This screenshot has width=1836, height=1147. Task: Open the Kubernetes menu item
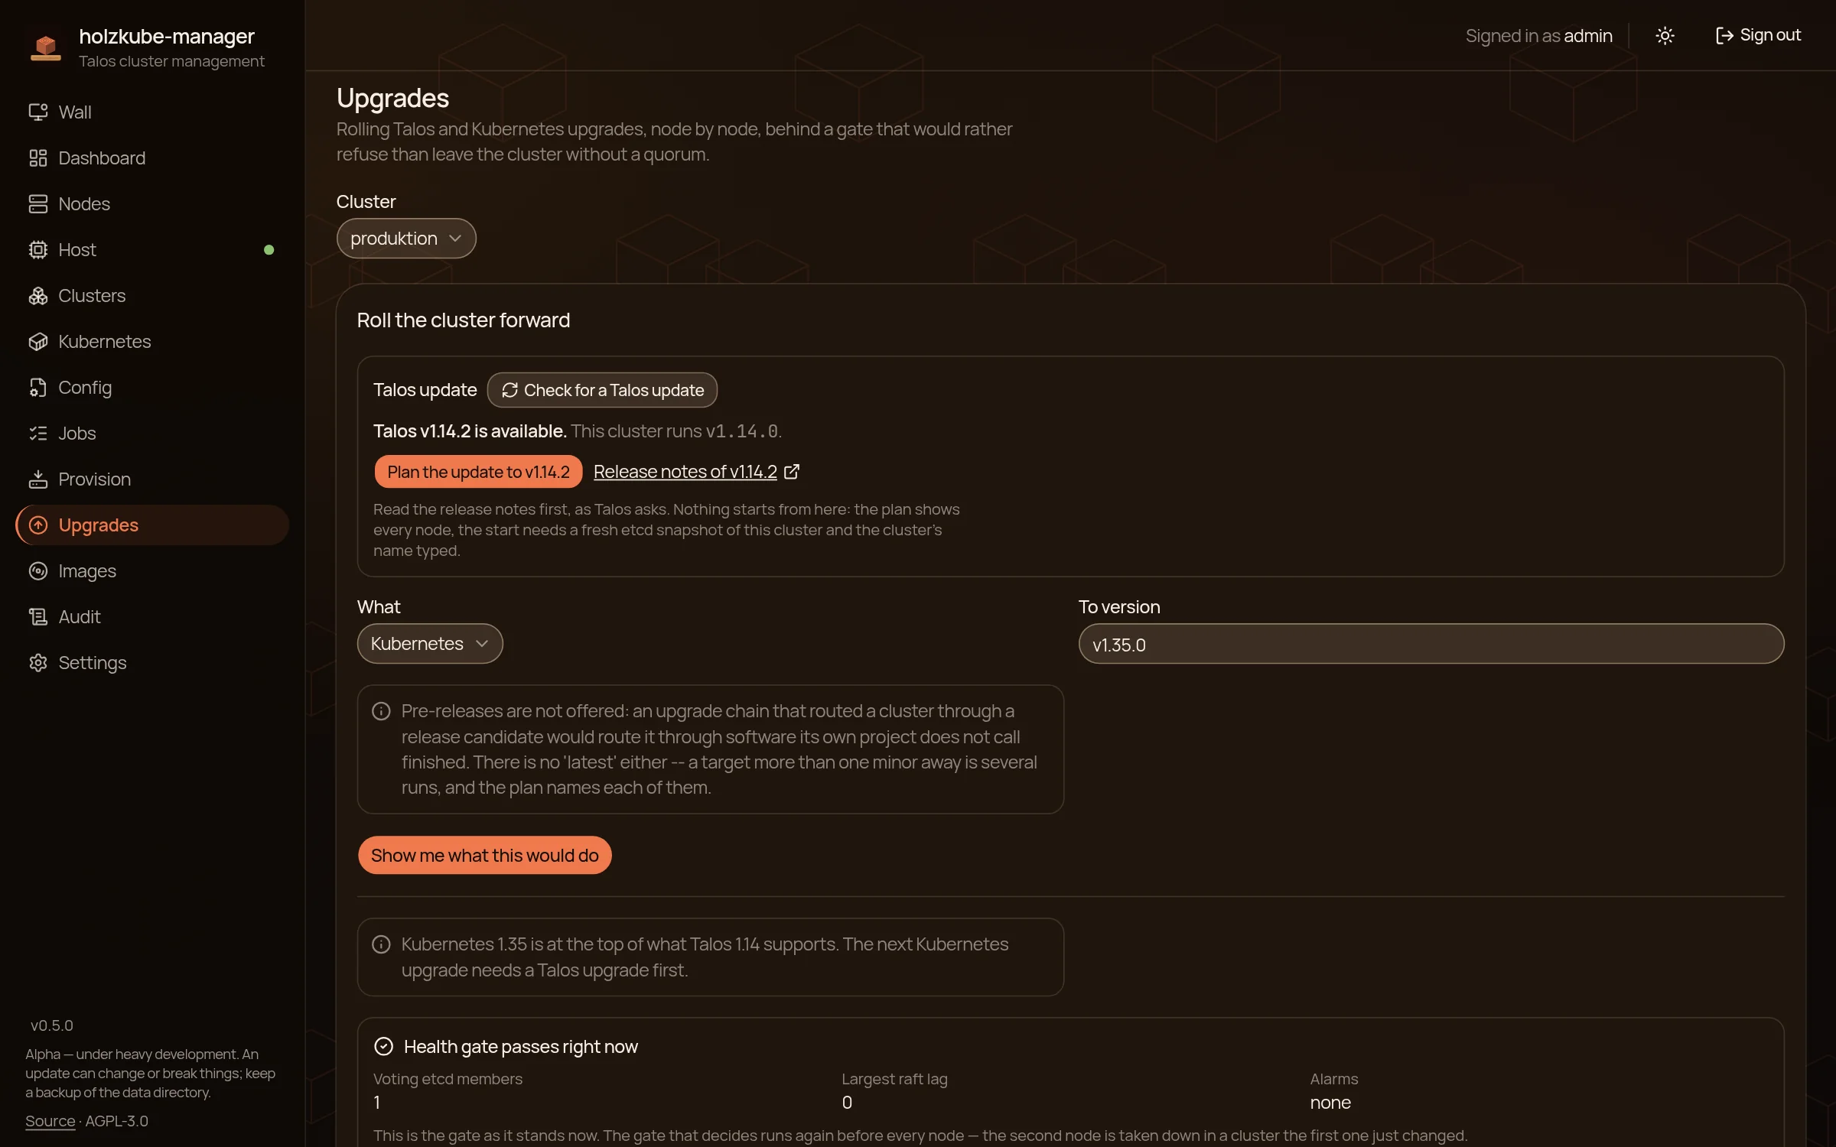pyautogui.click(x=152, y=342)
